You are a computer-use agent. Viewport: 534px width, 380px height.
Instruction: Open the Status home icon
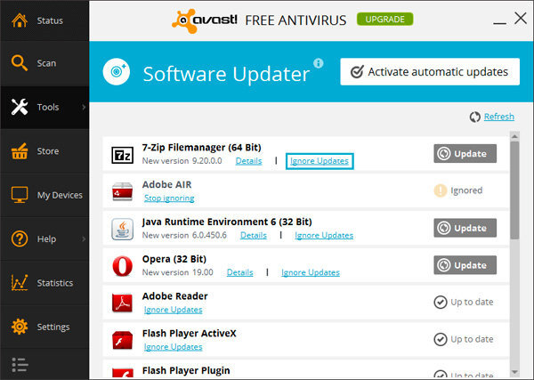point(20,20)
